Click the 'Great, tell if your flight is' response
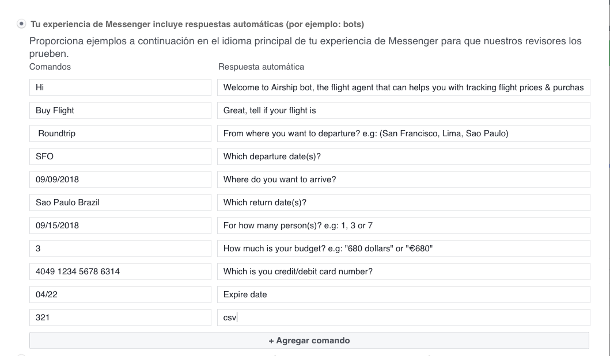This screenshot has height=356, width=610. pos(403,110)
